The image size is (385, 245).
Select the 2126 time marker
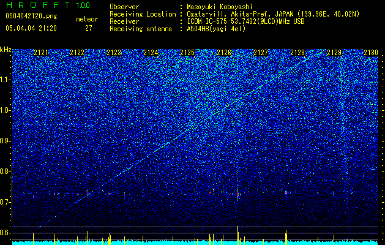[x=225, y=53]
